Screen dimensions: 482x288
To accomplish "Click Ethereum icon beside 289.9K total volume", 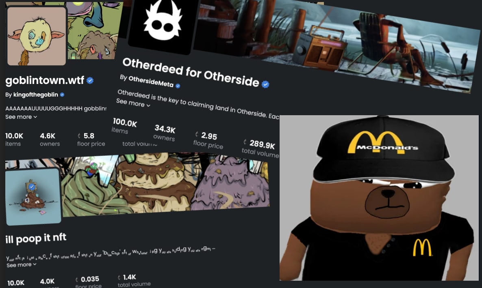I will (x=245, y=142).
